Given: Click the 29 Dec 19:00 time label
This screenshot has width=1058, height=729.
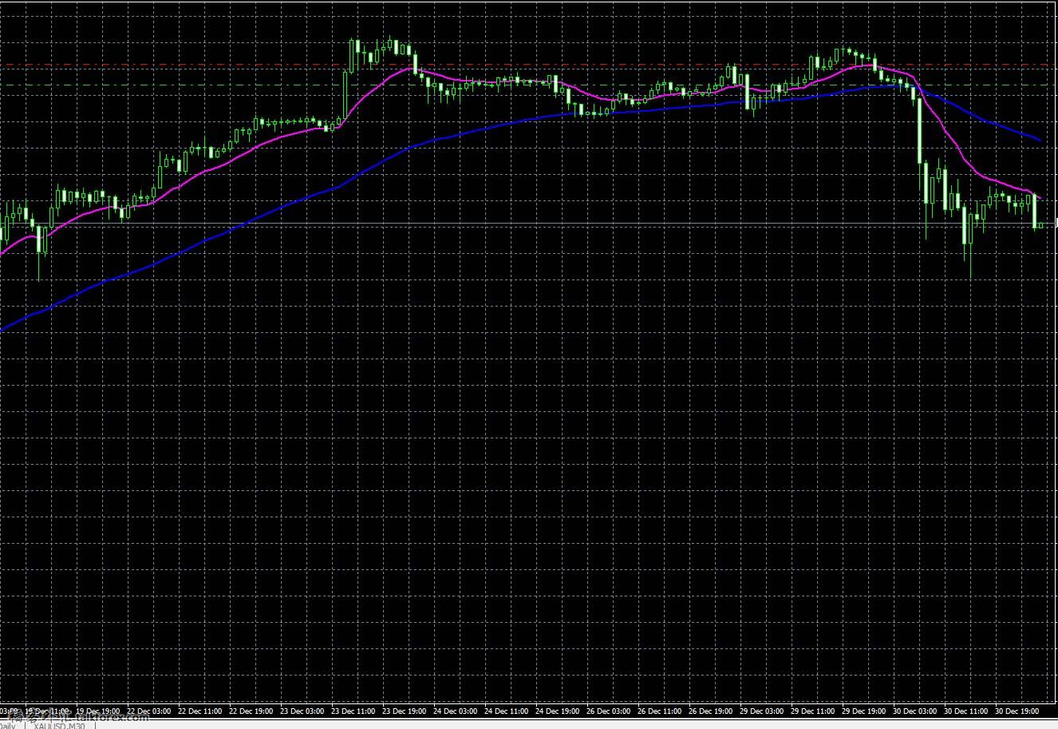Looking at the screenshot, I should tap(864, 711).
